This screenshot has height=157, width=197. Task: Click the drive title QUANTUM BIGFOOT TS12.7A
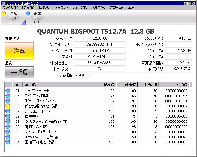82,31
